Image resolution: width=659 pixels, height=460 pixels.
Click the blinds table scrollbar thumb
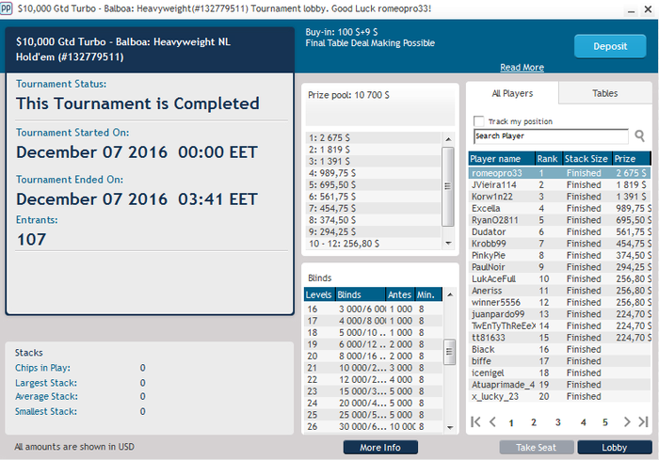[x=449, y=351]
